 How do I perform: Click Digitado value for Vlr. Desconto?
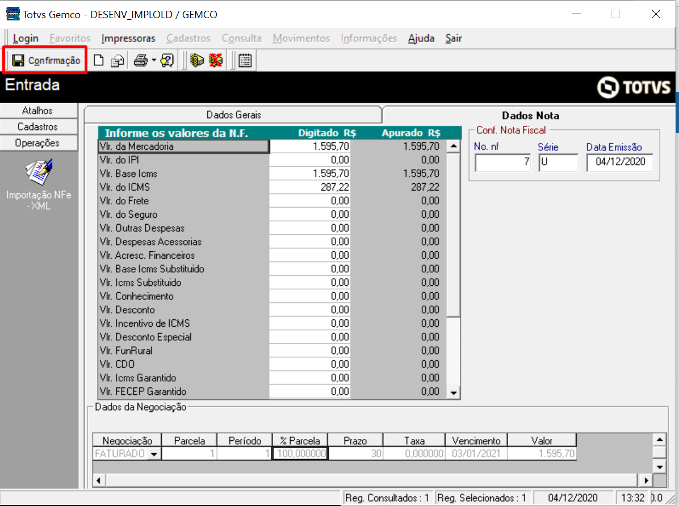click(309, 310)
